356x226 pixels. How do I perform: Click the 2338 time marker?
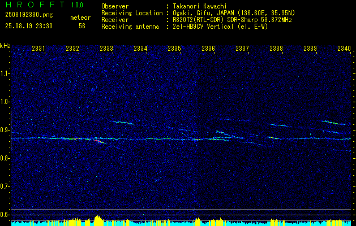tap(276, 48)
